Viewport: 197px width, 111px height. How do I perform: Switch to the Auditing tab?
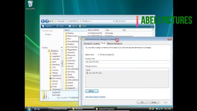point(96,43)
